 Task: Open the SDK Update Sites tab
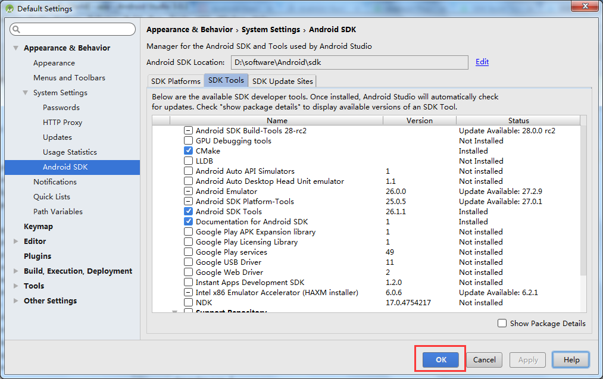(x=283, y=81)
